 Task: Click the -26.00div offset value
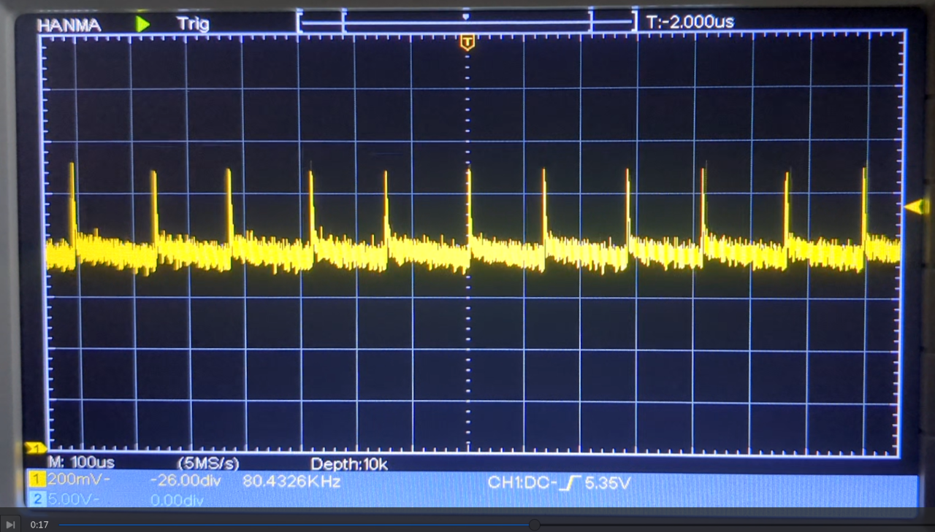(186, 481)
